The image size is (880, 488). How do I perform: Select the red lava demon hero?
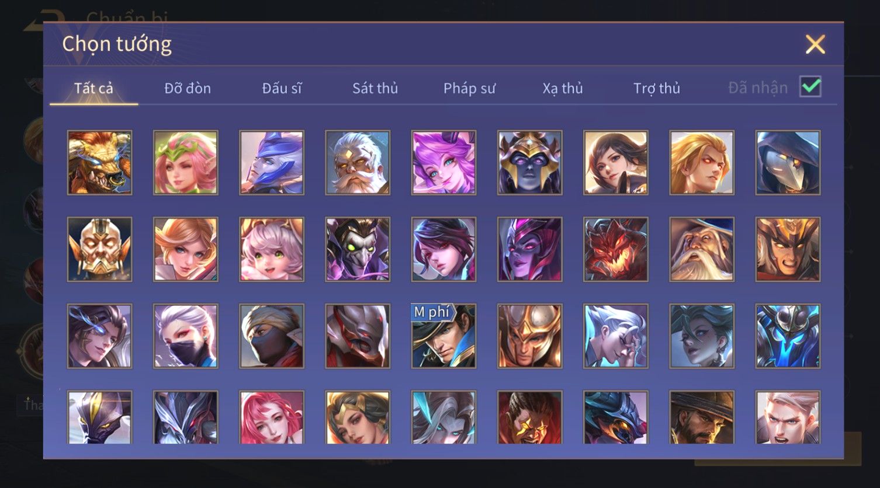(615, 249)
